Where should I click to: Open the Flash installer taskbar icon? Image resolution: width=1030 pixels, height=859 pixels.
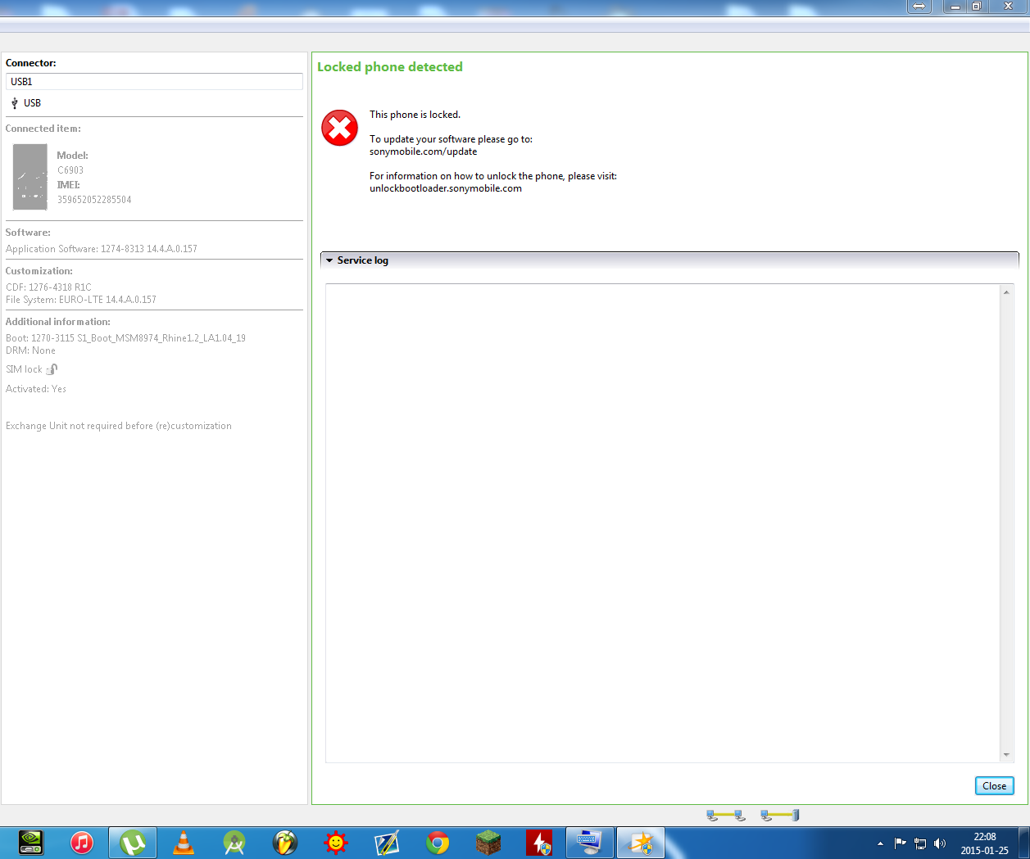(x=539, y=843)
